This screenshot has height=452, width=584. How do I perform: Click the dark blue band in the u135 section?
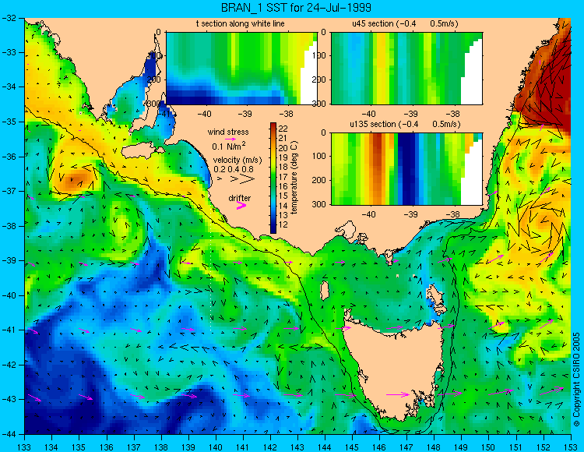point(406,169)
